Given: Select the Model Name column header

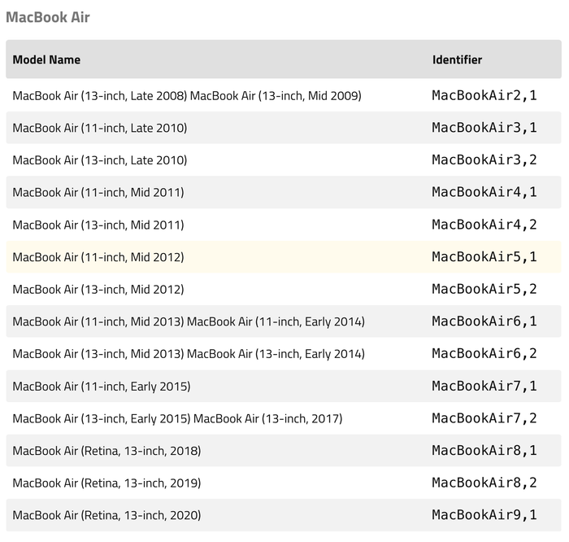Looking at the screenshot, I should coord(46,59).
